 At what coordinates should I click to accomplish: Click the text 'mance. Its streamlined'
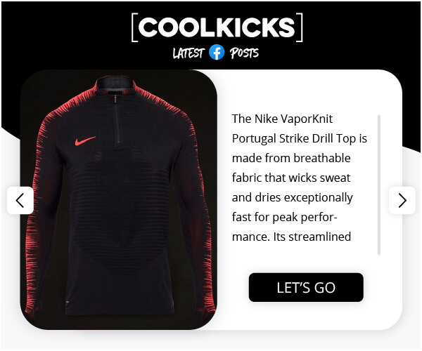tap(291, 237)
